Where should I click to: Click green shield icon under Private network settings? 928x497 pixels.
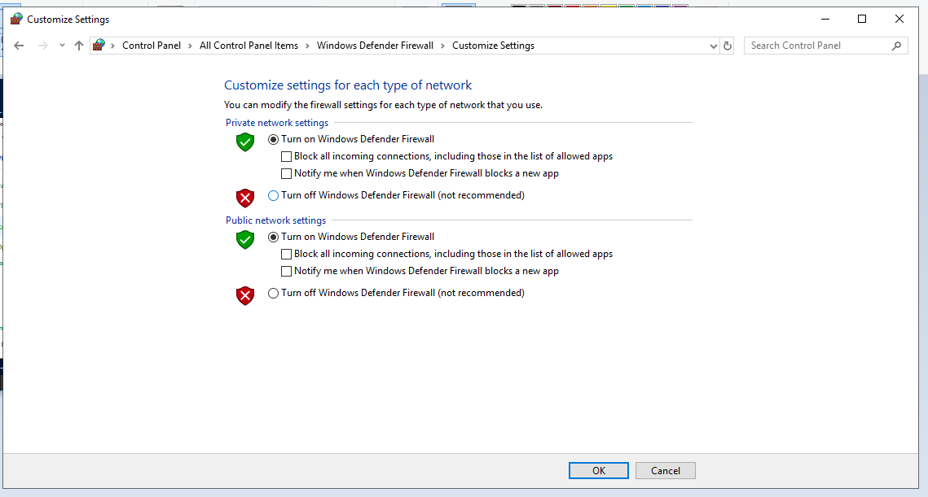(245, 142)
